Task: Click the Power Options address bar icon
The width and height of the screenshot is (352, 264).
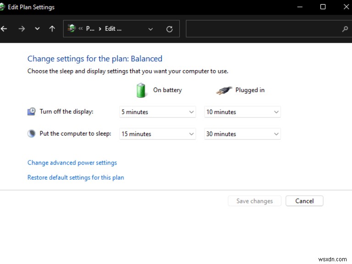Action: [71, 28]
